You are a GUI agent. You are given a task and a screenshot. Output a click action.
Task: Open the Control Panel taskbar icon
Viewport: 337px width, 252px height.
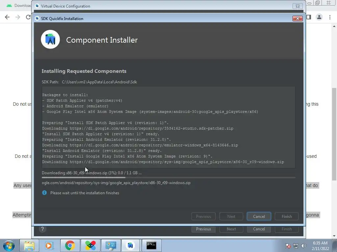pyautogui.click(x=111, y=245)
